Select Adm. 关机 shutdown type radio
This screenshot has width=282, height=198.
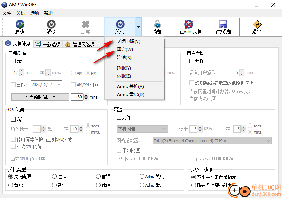pyautogui.click(x=142, y=177)
